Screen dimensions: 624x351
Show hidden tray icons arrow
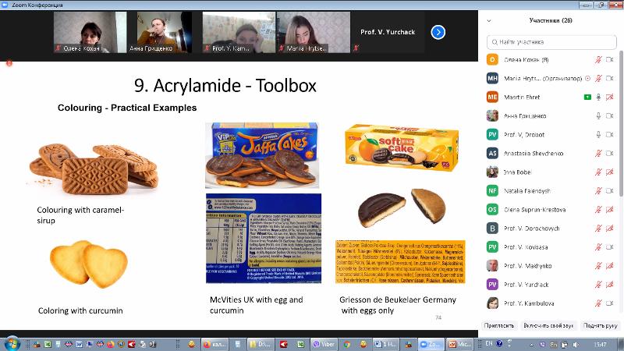[x=531, y=345]
